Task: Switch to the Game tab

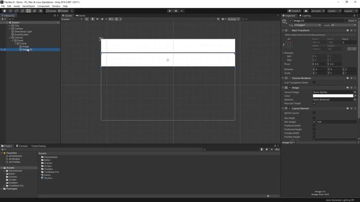Action: click(80, 16)
